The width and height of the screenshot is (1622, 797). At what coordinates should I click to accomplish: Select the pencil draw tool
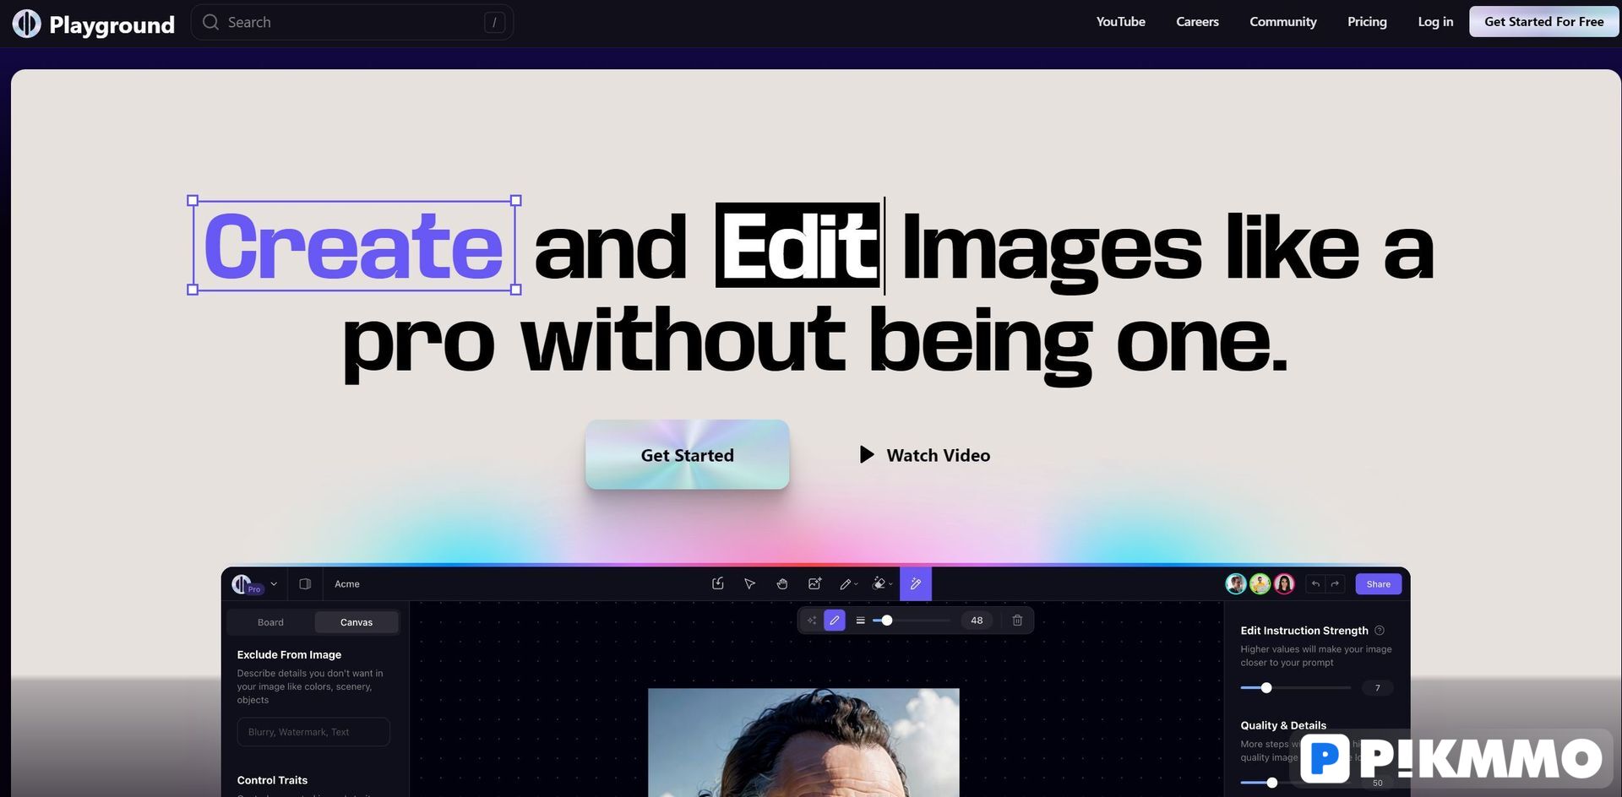click(x=845, y=583)
